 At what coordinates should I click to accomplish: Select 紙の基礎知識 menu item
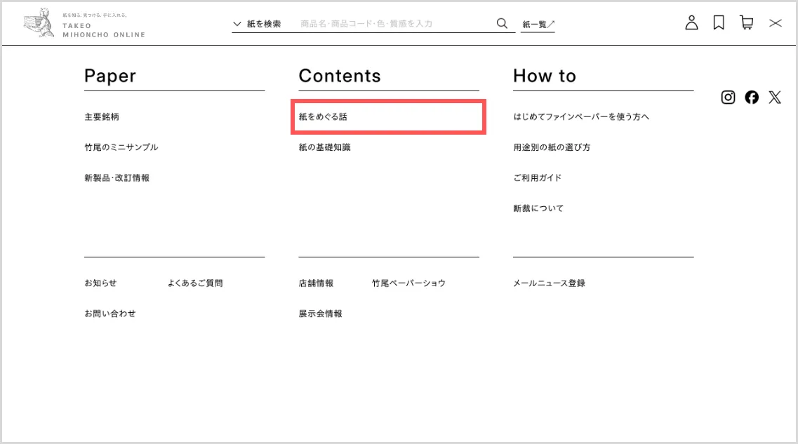pos(324,147)
